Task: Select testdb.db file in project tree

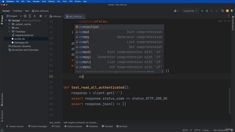Action: point(19,39)
